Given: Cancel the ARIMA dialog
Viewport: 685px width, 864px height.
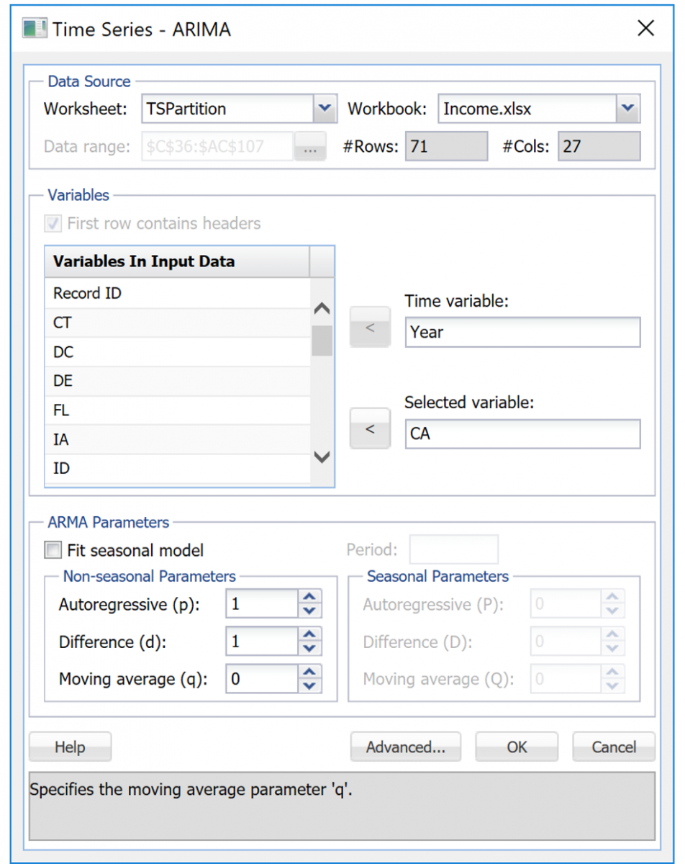Looking at the screenshot, I should coord(613,747).
